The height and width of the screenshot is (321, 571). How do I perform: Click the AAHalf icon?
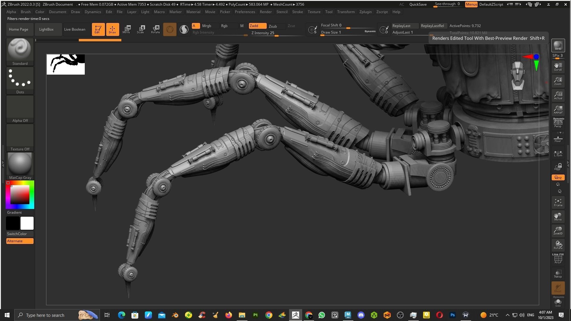click(558, 109)
